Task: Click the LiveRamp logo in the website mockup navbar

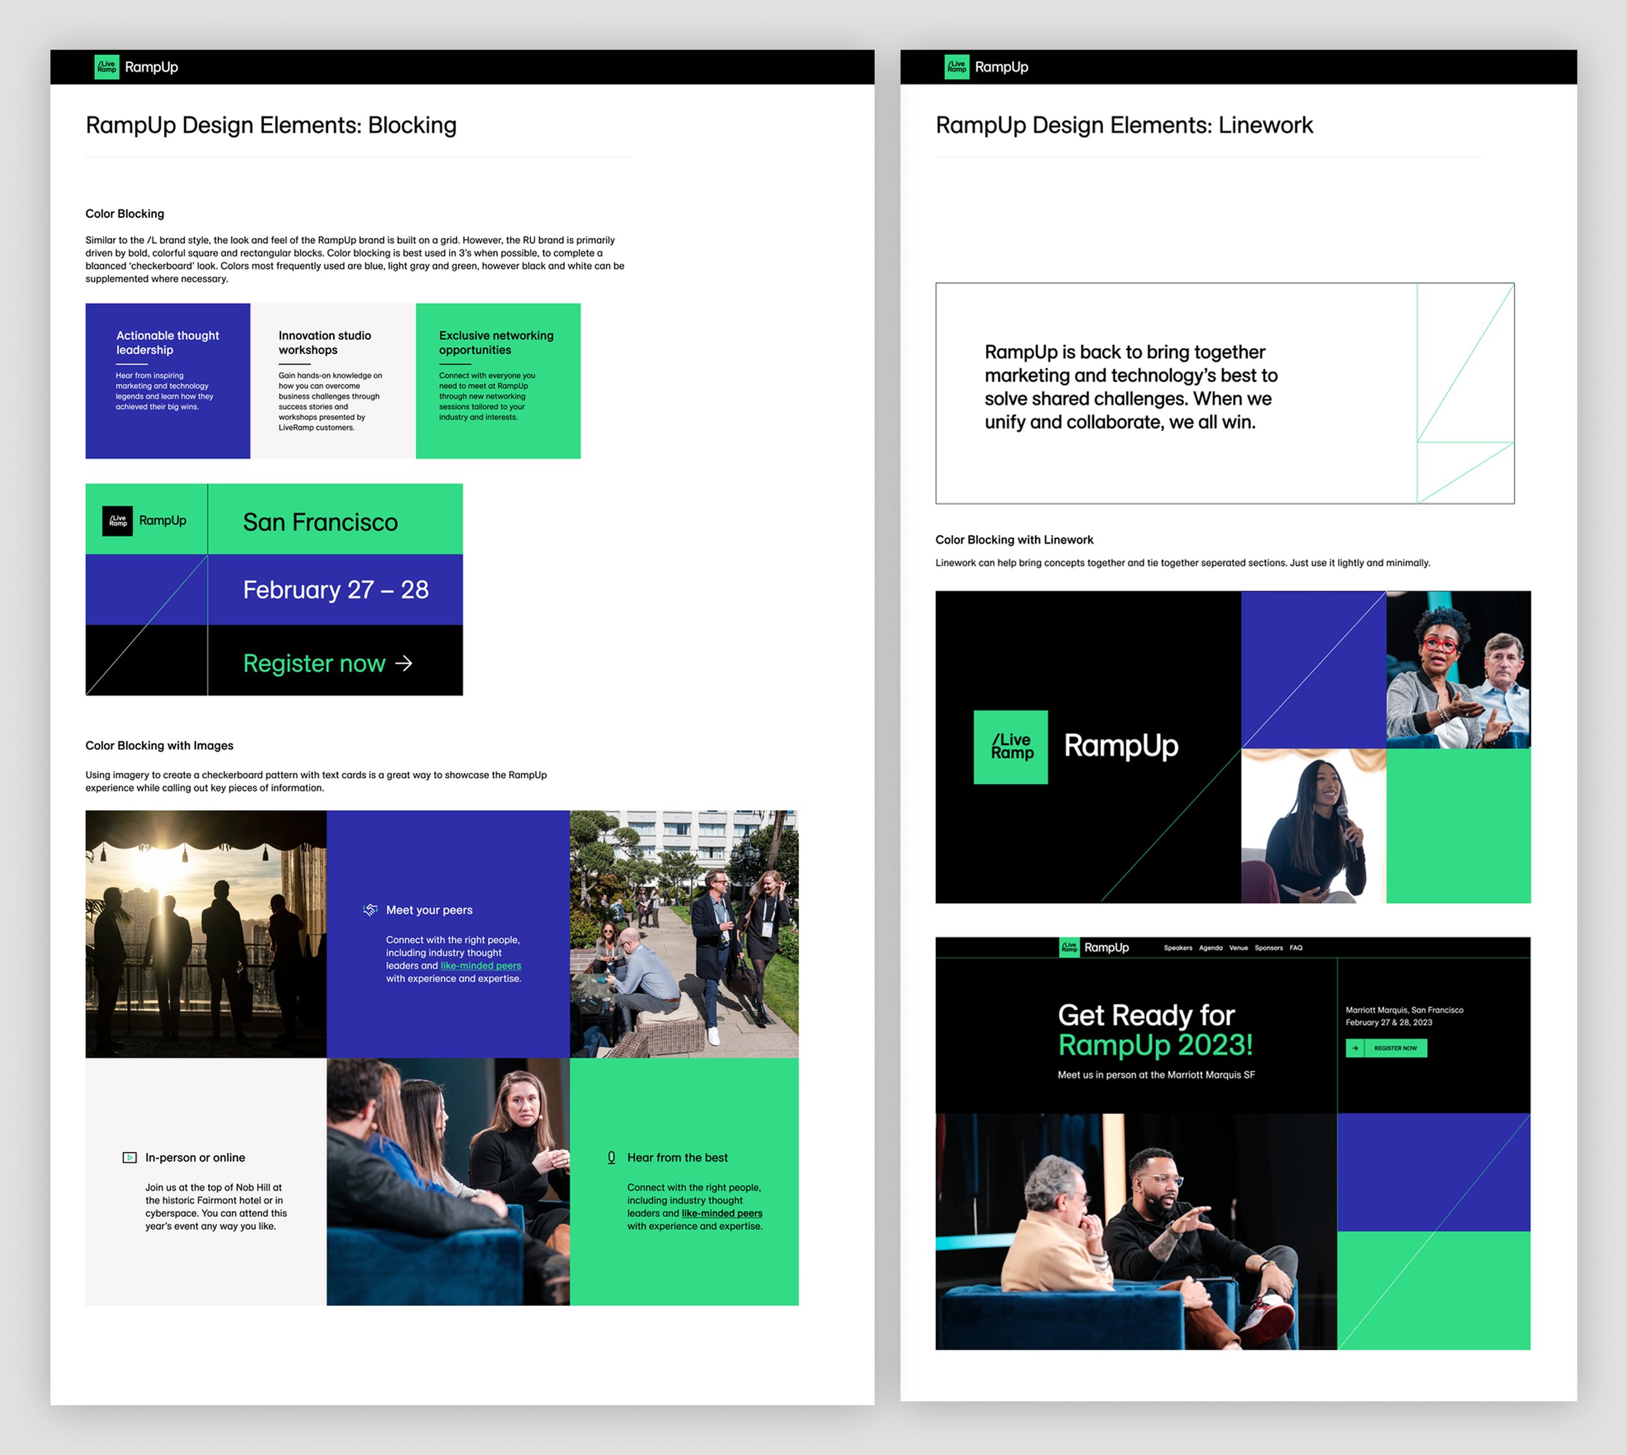Action: pyautogui.click(x=1069, y=947)
